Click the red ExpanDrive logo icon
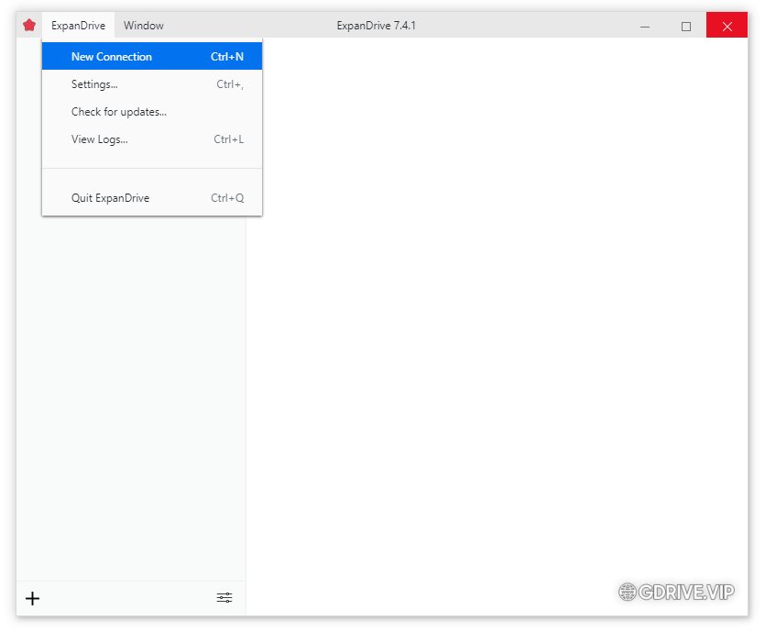765x632 pixels. 29,26
